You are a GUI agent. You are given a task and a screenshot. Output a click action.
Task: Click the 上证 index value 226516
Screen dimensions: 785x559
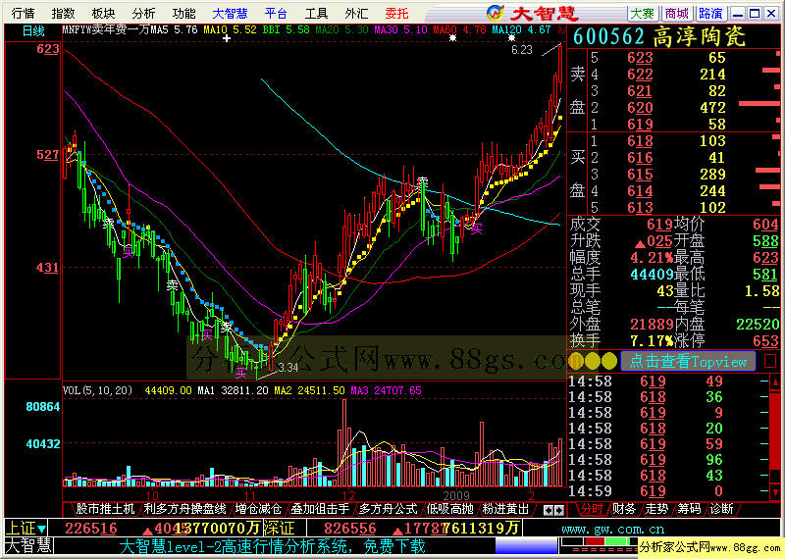pyautogui.click(x=90, y=529)
